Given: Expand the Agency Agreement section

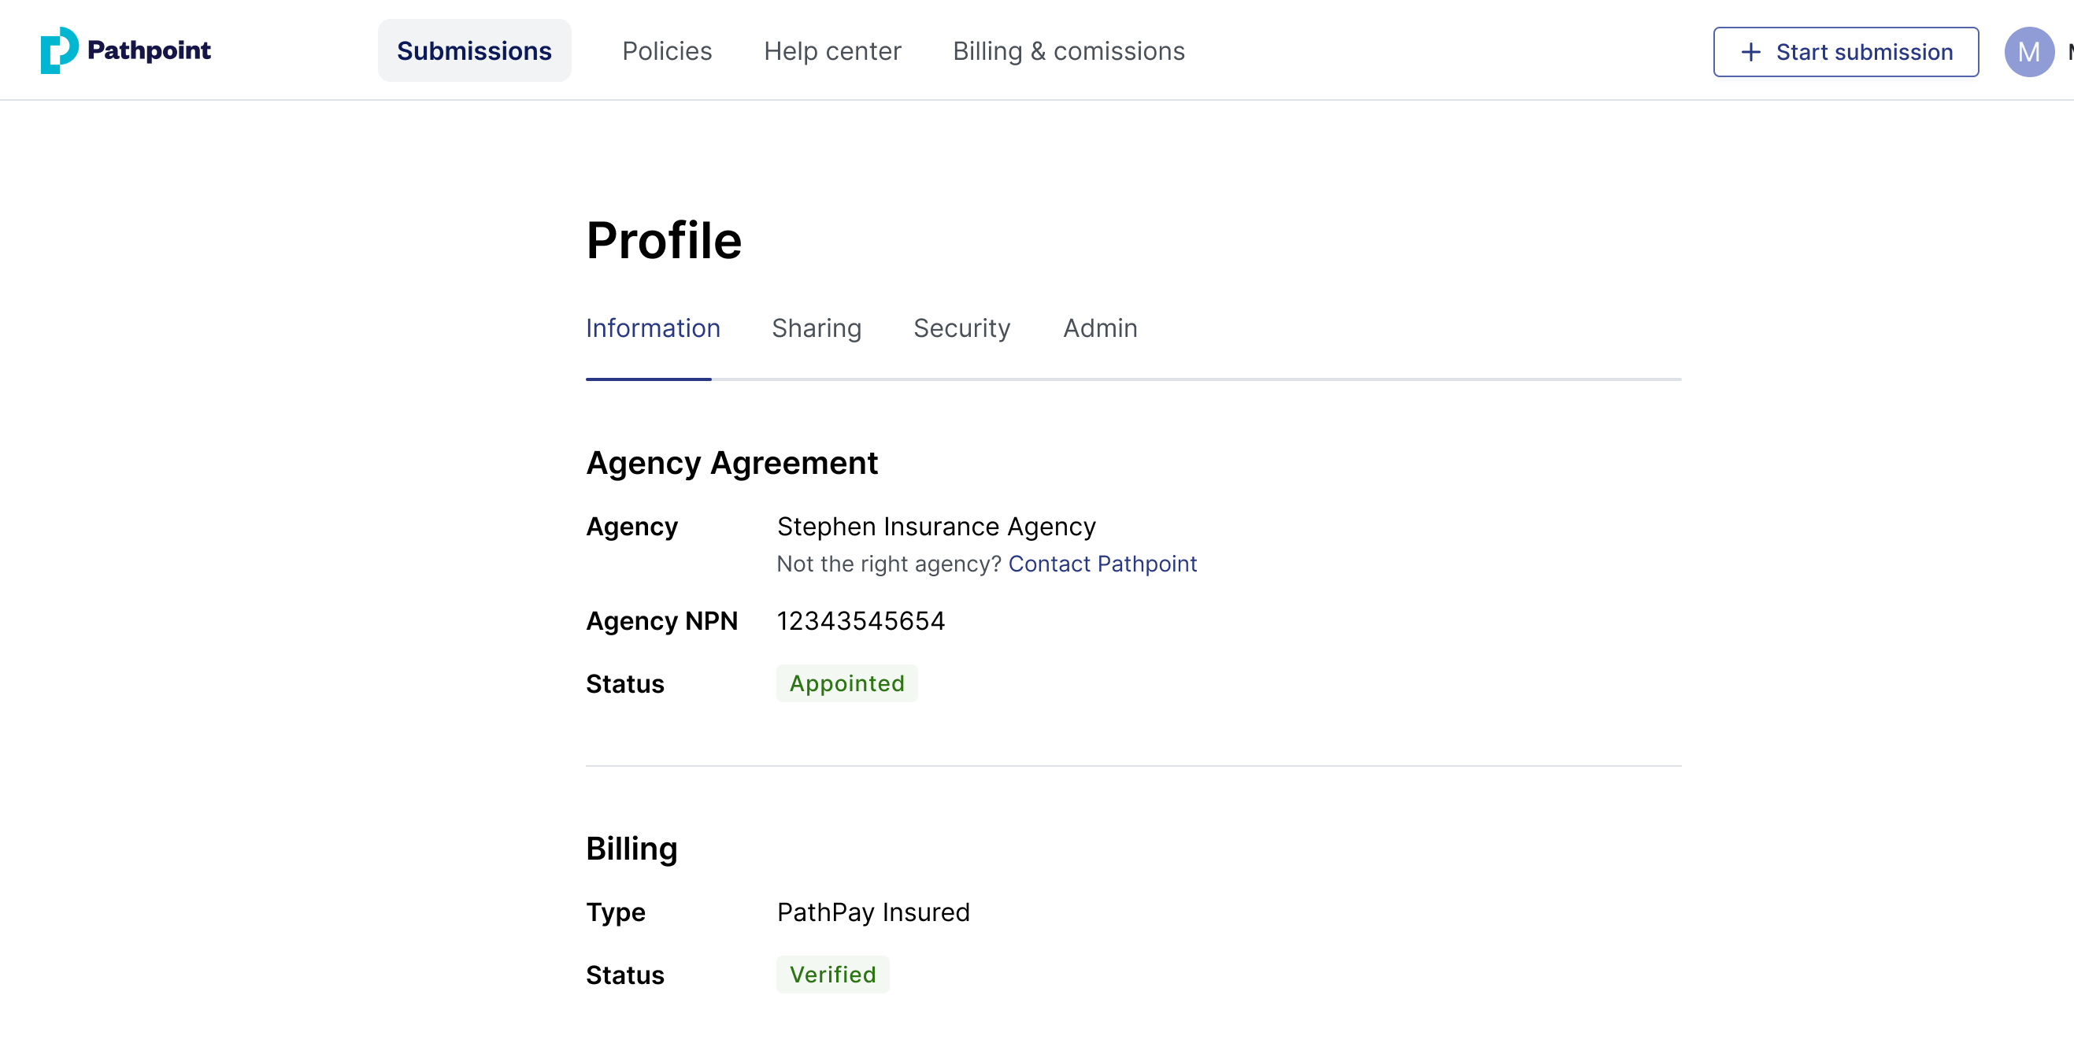Looking at the screenshot, I should (x=731, y=464).
